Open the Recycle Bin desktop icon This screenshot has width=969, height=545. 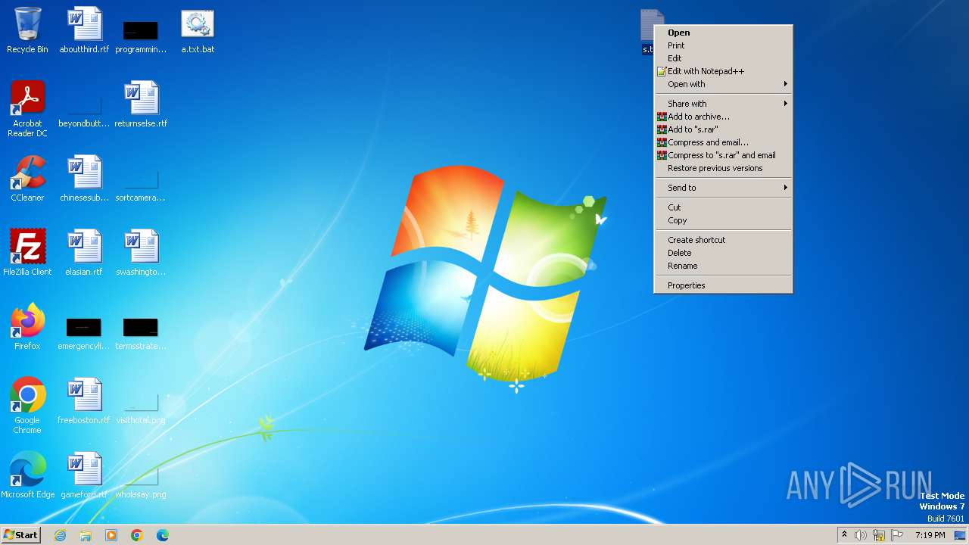27,30
